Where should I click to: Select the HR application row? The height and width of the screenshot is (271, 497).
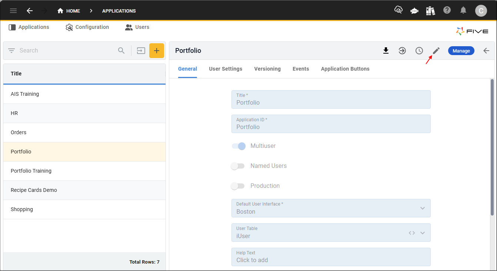pyautogui.click(x=84, y=113)
